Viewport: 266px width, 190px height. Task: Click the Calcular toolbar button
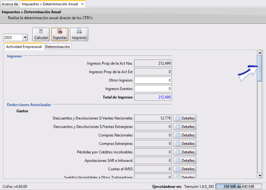pyautogui.click(x=41, y=35)
